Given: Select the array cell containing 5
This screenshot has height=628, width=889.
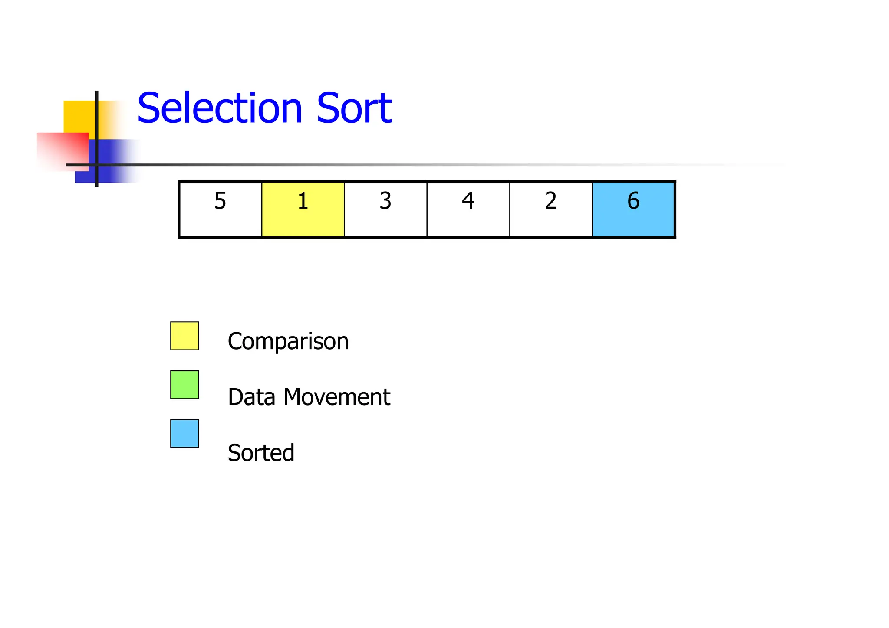Looking at the screenshot, I should [221, 209].
